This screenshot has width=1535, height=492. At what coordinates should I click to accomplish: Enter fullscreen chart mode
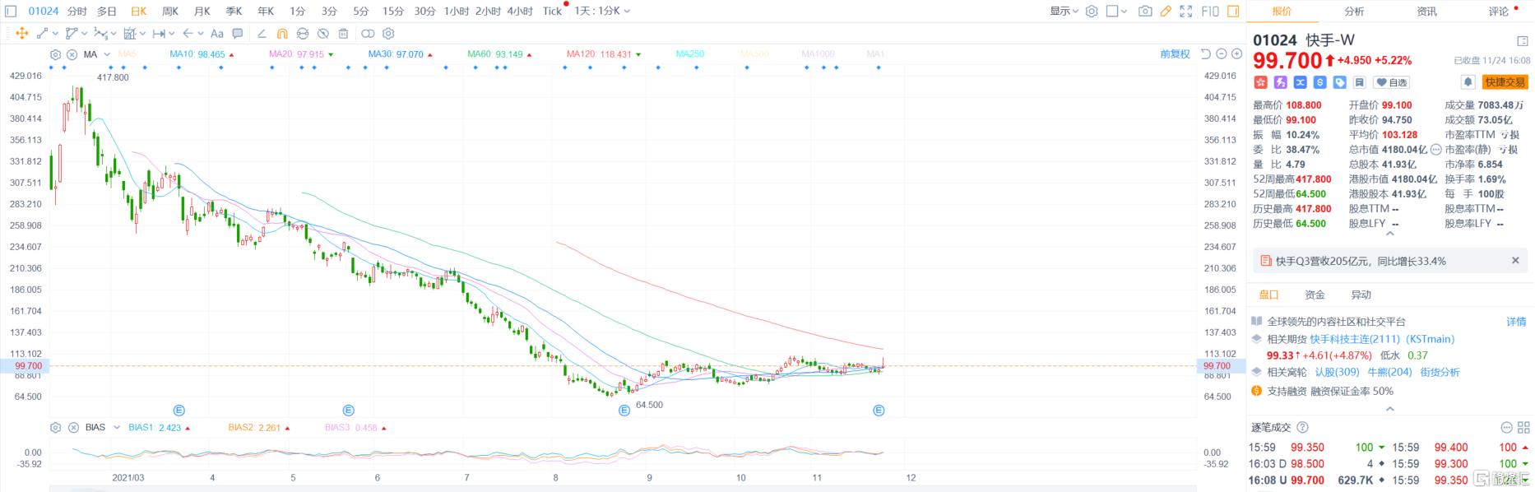click(1186, 12)
